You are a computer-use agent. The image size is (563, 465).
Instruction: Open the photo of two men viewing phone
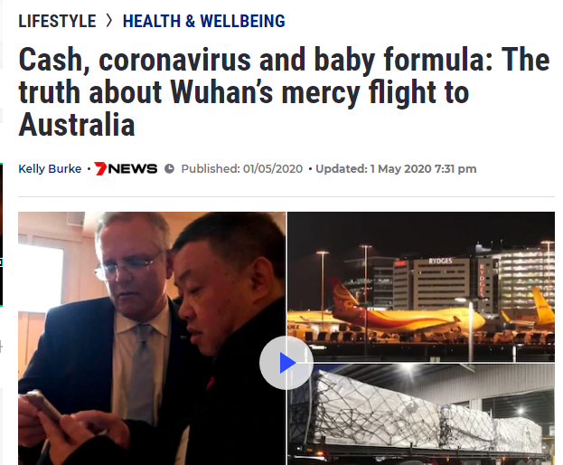(x=152, y=338)
